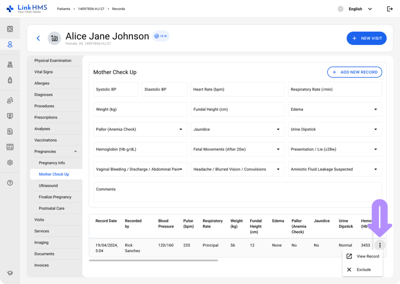Click the patient photo camera icon
Image resolution: width=400 pixels, height=284 pixels.
pyautogui.click(x=54, y=38)
